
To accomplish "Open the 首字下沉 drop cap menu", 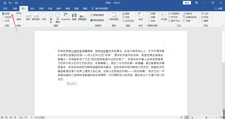I will point(175,21).
